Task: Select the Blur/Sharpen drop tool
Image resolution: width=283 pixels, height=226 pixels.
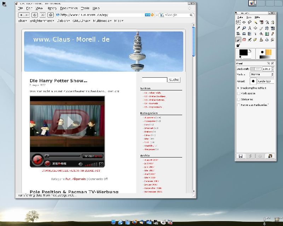Action: (267, 40)
